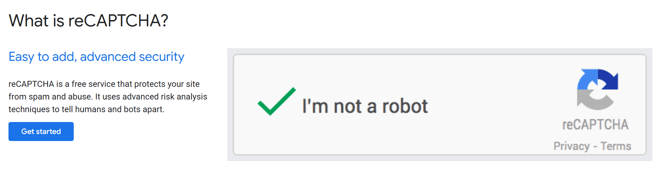Image resolution: width=664 pixels, height=173 pixels.
Task: Click the line "from spam and abuse"
Action: click(x=108, y=97)
